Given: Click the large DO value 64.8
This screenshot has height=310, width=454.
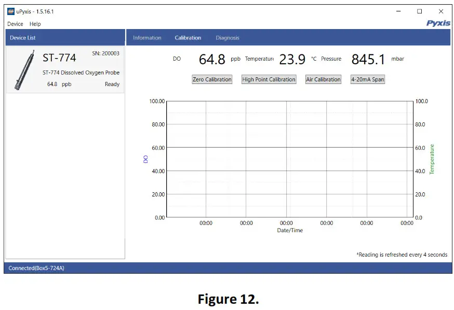Looking at the screenshot, I should click(212, 60).
